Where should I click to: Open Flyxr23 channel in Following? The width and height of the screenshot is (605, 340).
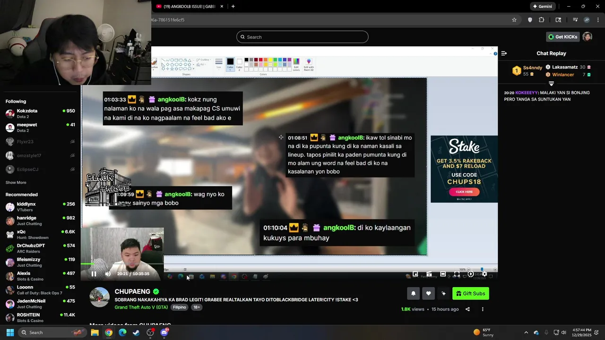point(40,141)
